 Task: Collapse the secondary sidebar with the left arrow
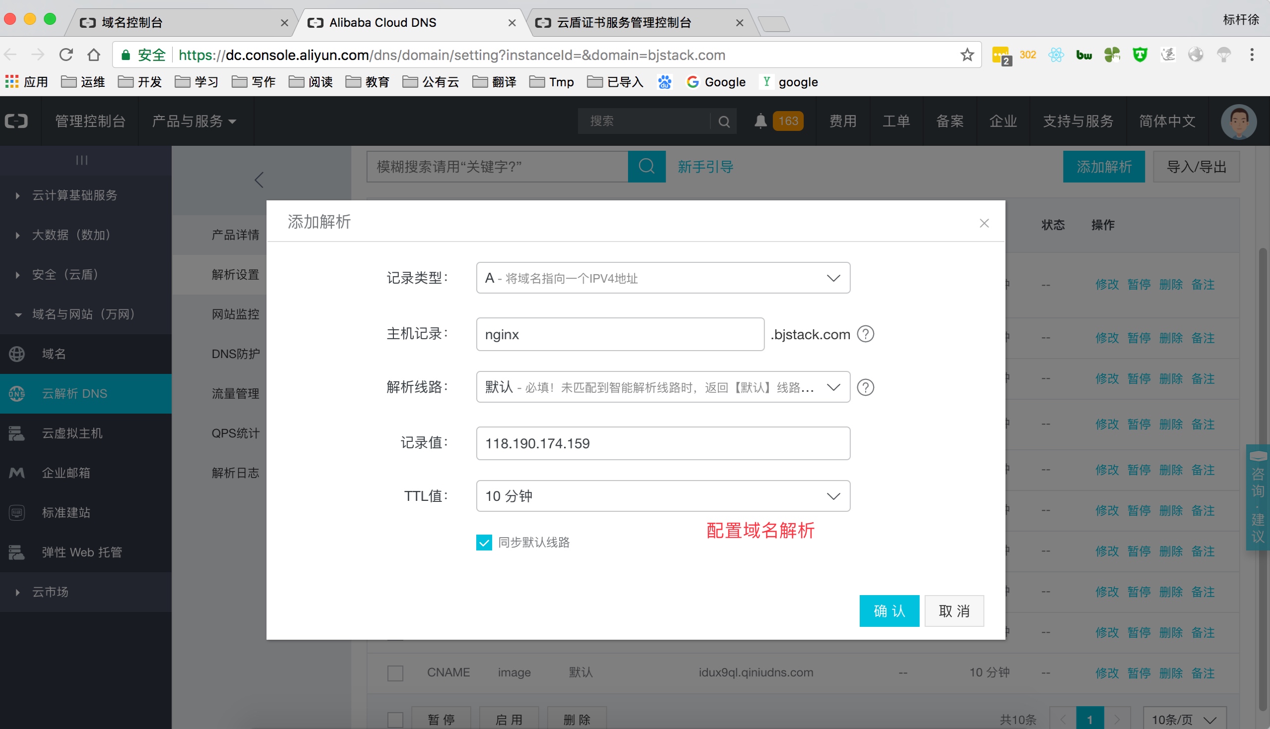[x=259, y=180]
